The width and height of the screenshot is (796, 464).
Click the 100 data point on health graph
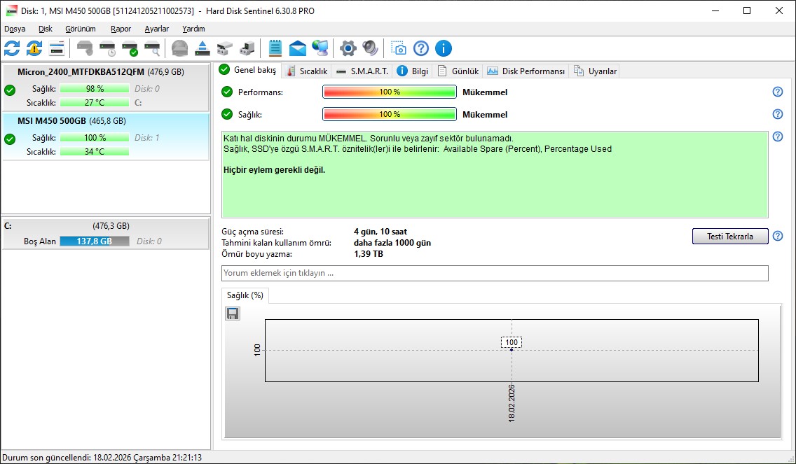pyautogui.click(x=512, y=349)
